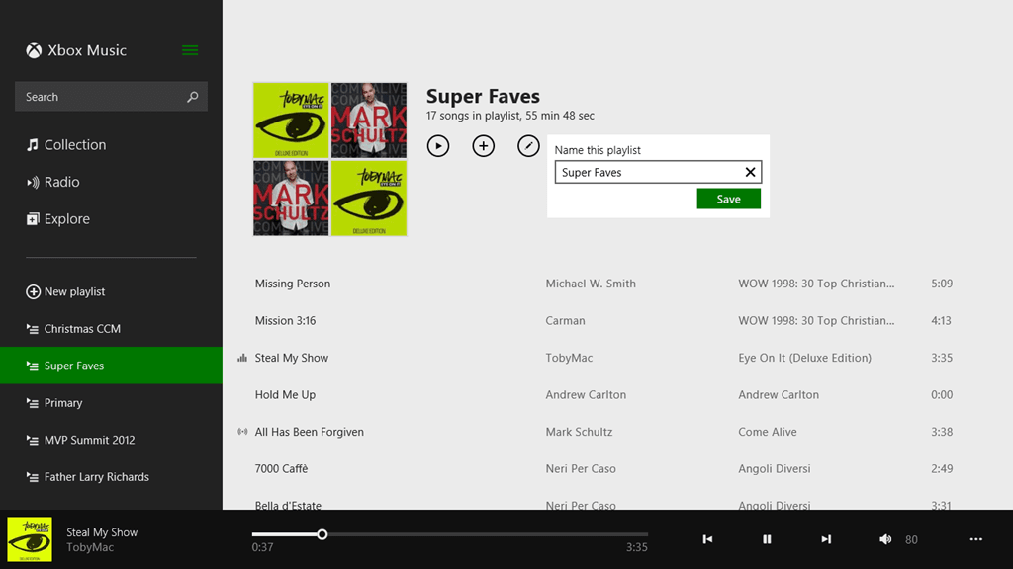Open the Christmas CCM playlist
This screenshot has height=569, width=1013.
(82, 329)
